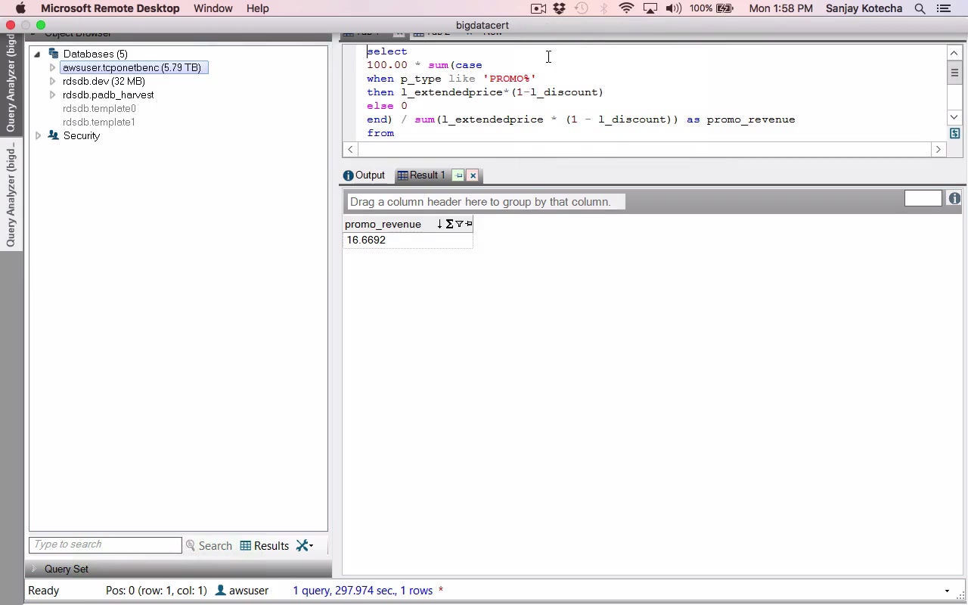
Task: Click the Type to search field
Action: coord(105,544)
